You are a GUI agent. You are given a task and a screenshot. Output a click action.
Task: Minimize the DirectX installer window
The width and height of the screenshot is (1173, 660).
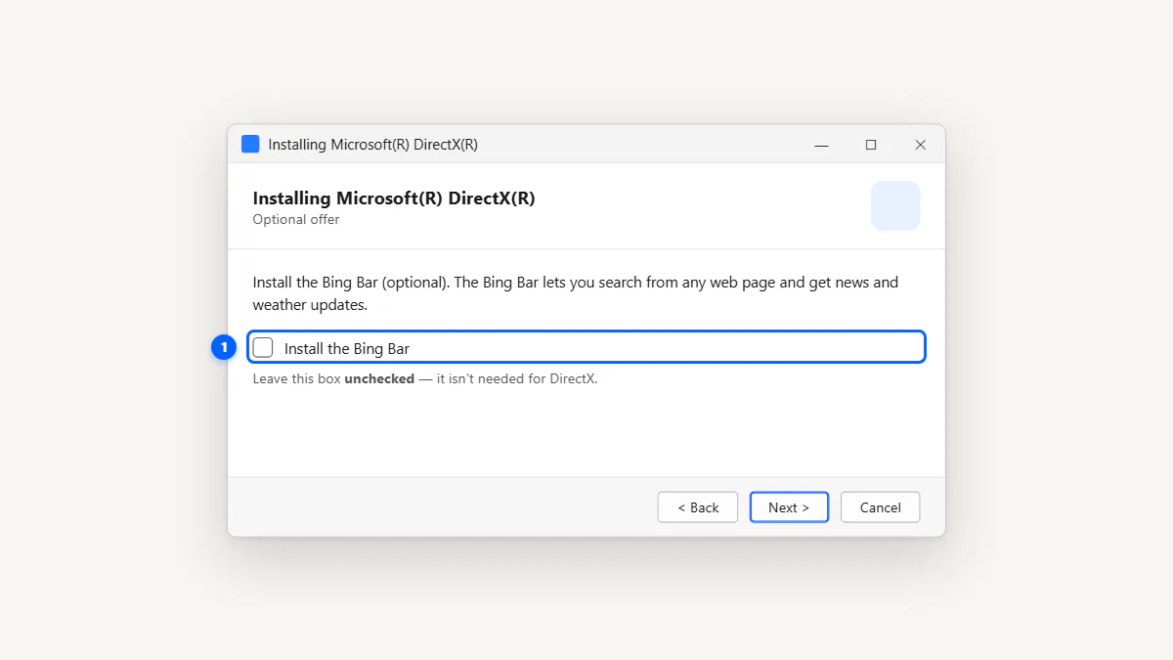822,145
